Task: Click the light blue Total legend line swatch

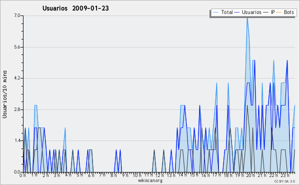Action: click(x=215, y=12)
